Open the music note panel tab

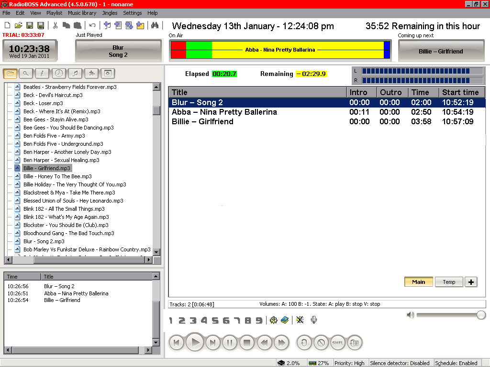tap(75, 73)
